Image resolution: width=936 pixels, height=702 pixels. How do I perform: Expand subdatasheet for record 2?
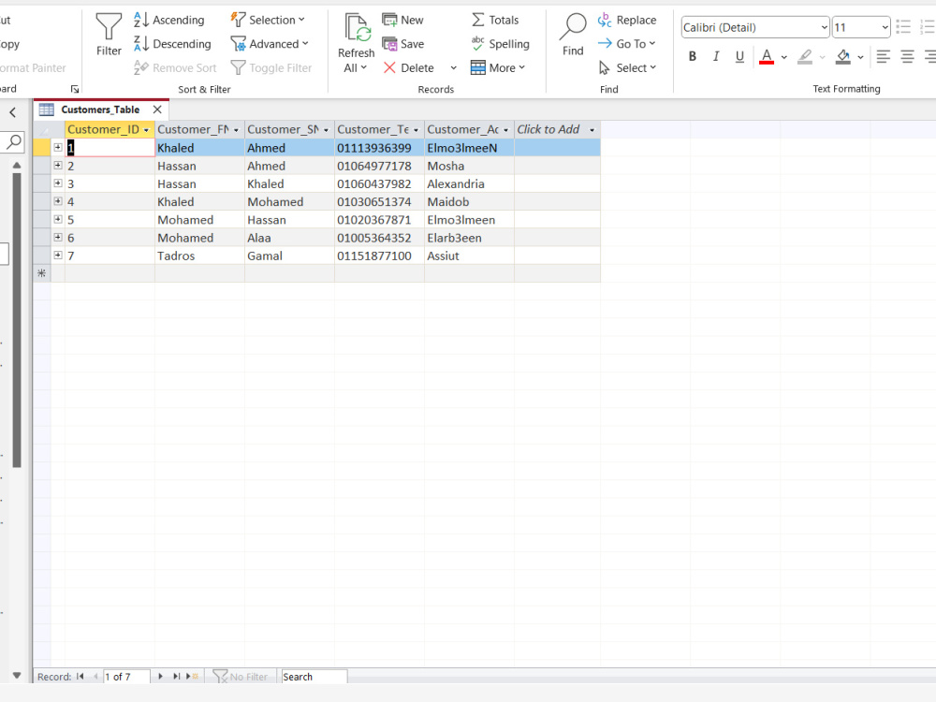coord(58,166)
